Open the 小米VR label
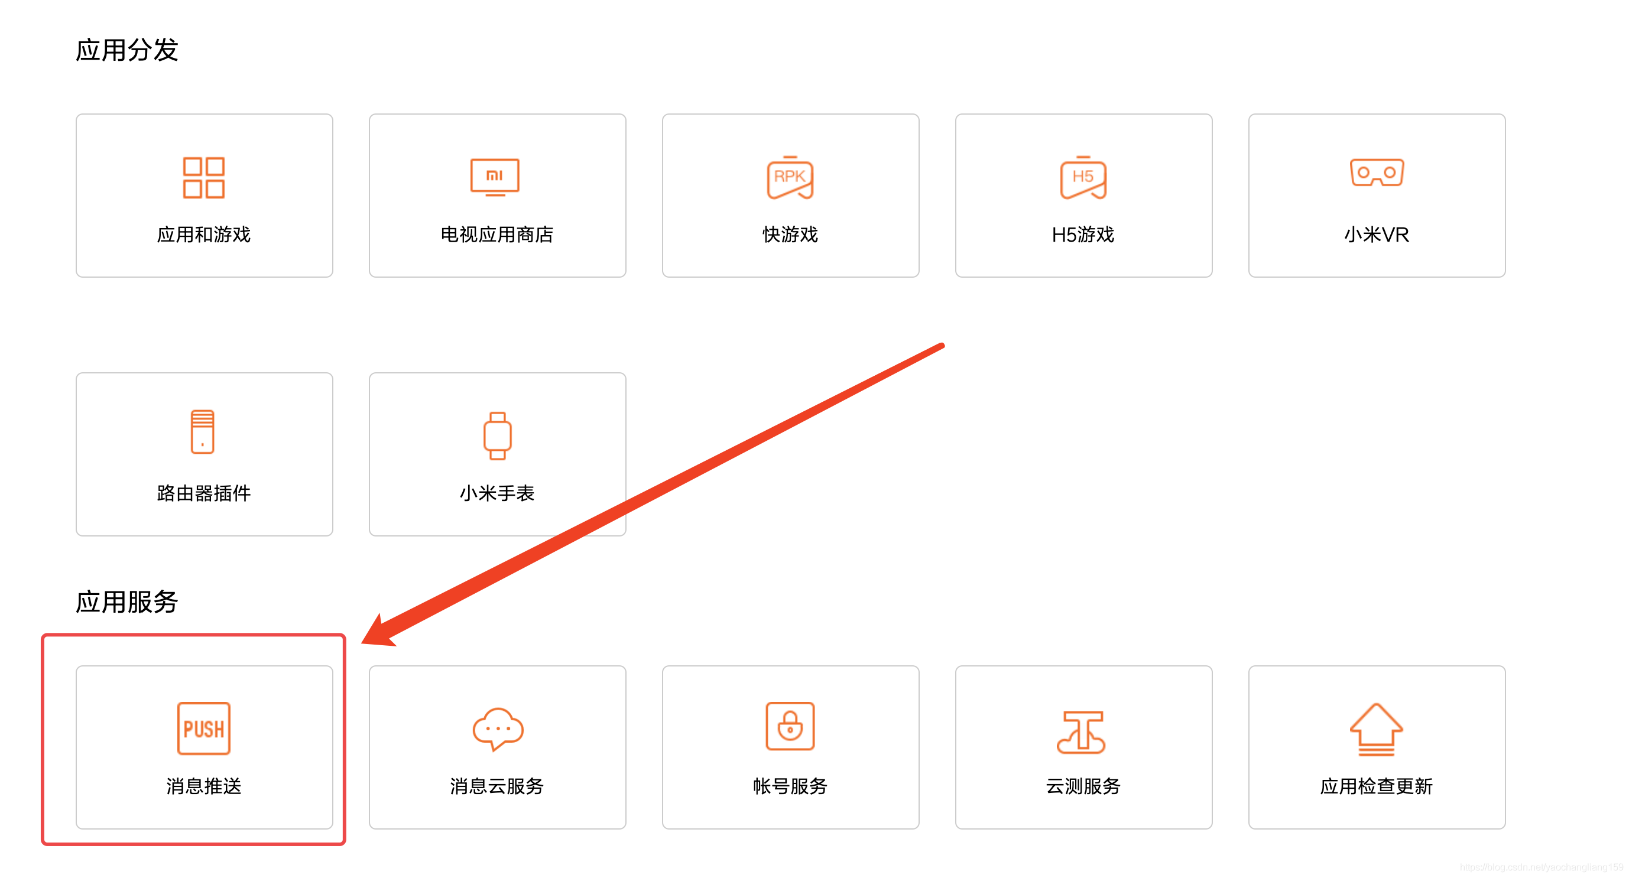The image size is (1629, 878). click(x=1377, y=235)
